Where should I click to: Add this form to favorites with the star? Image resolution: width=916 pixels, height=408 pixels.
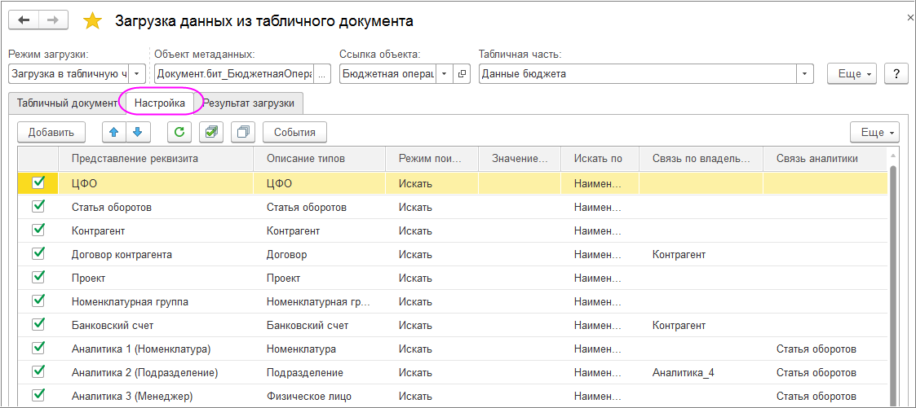click(x=93, y=21)
